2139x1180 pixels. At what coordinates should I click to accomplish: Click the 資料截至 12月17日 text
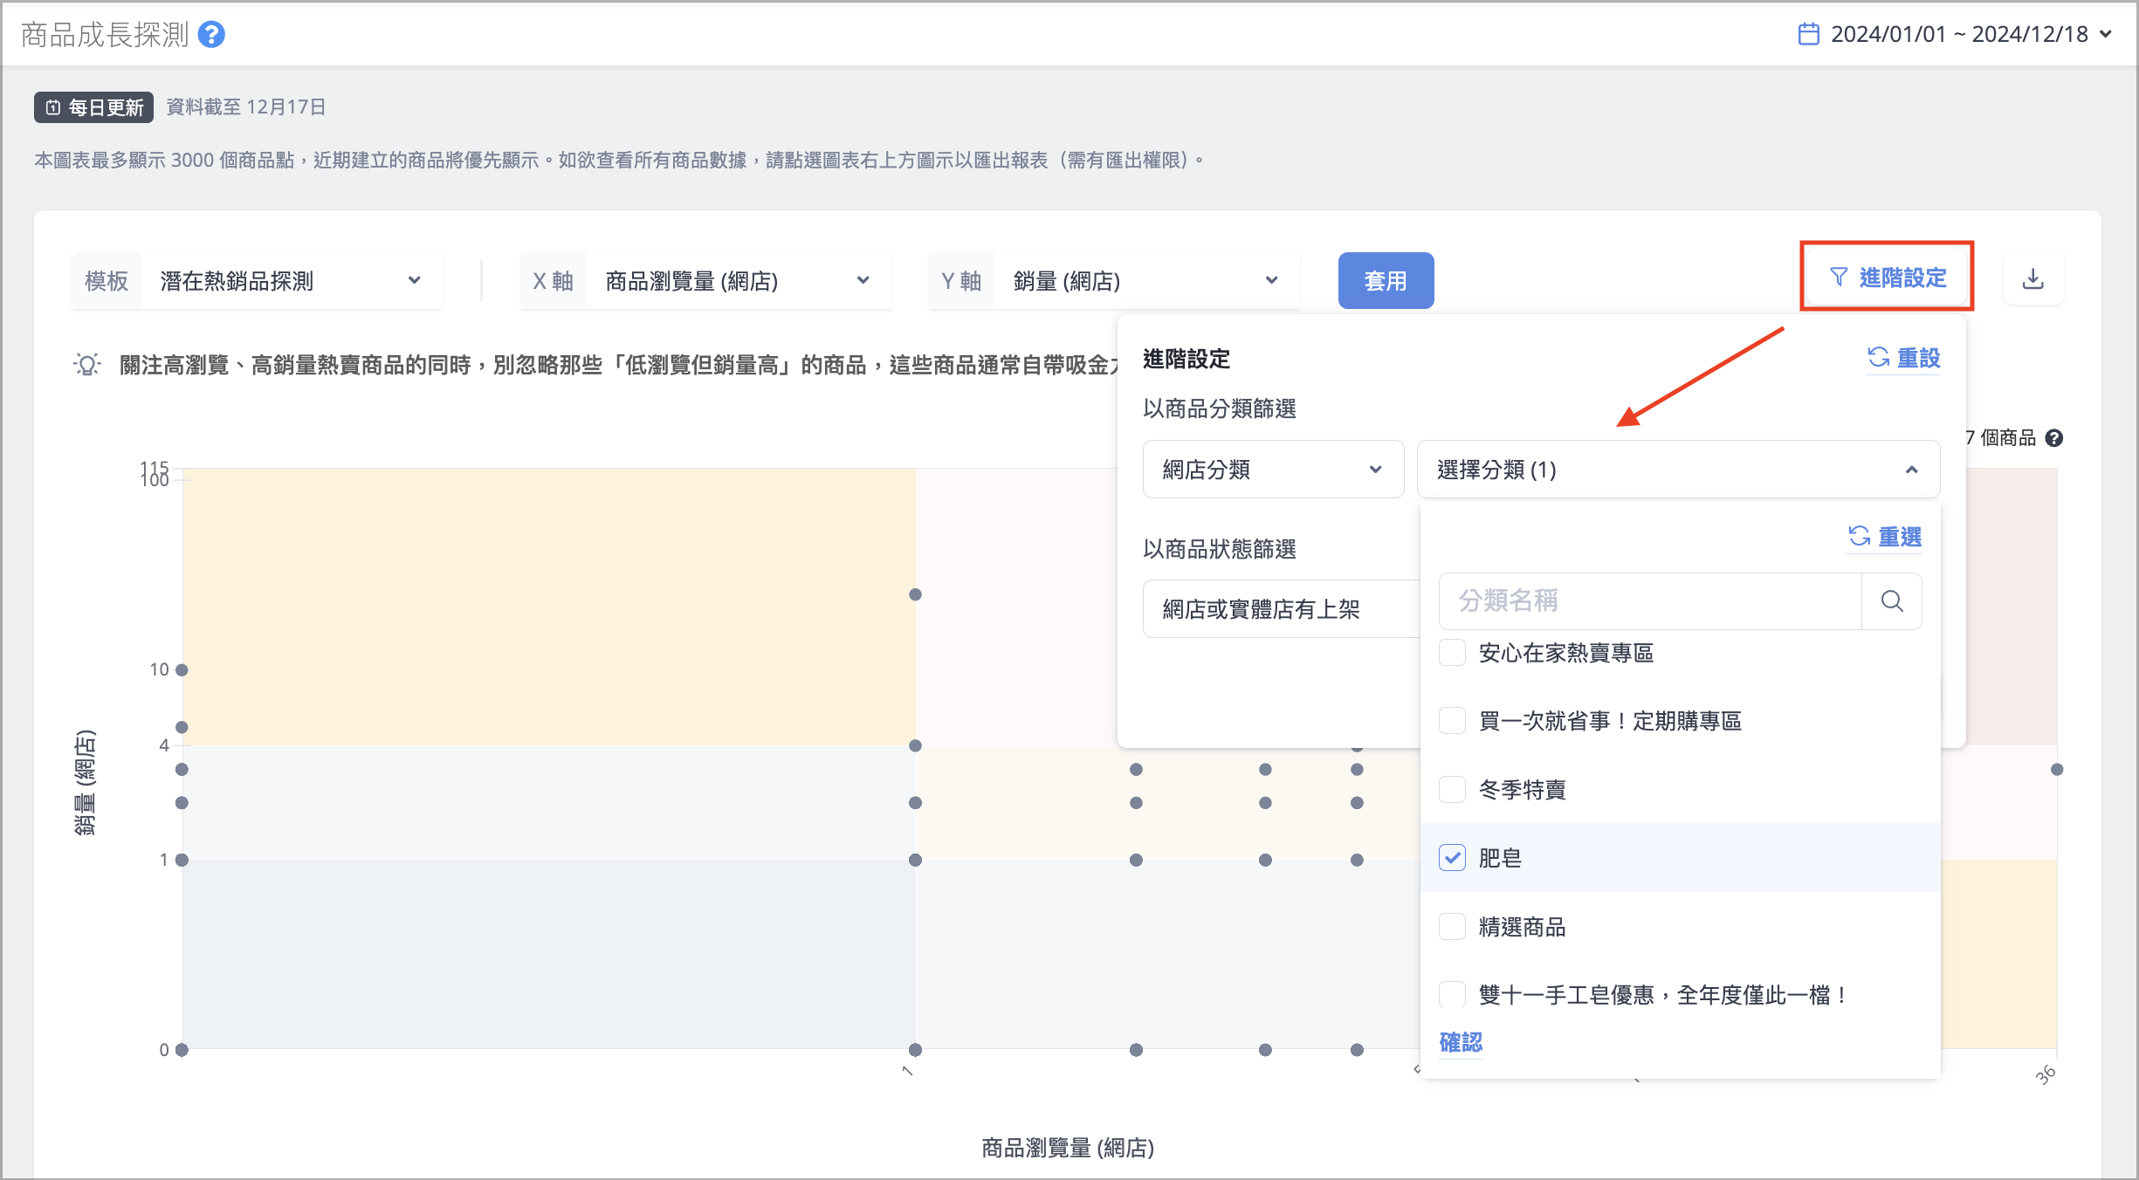246,107
